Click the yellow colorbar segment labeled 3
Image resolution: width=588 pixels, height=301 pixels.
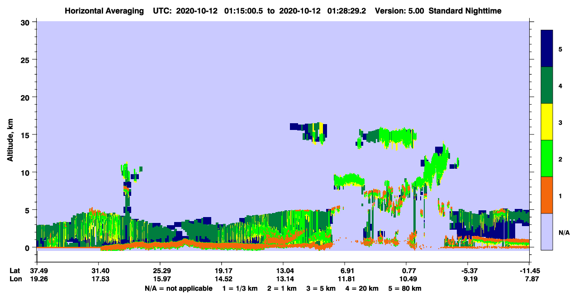547,122
